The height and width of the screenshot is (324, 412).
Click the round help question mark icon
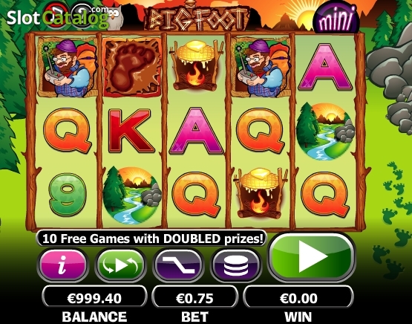click(x=82, y=16)
